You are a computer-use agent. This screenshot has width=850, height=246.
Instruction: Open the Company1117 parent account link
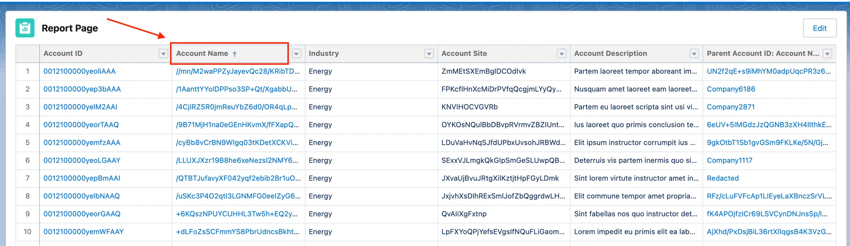(729, 161)
